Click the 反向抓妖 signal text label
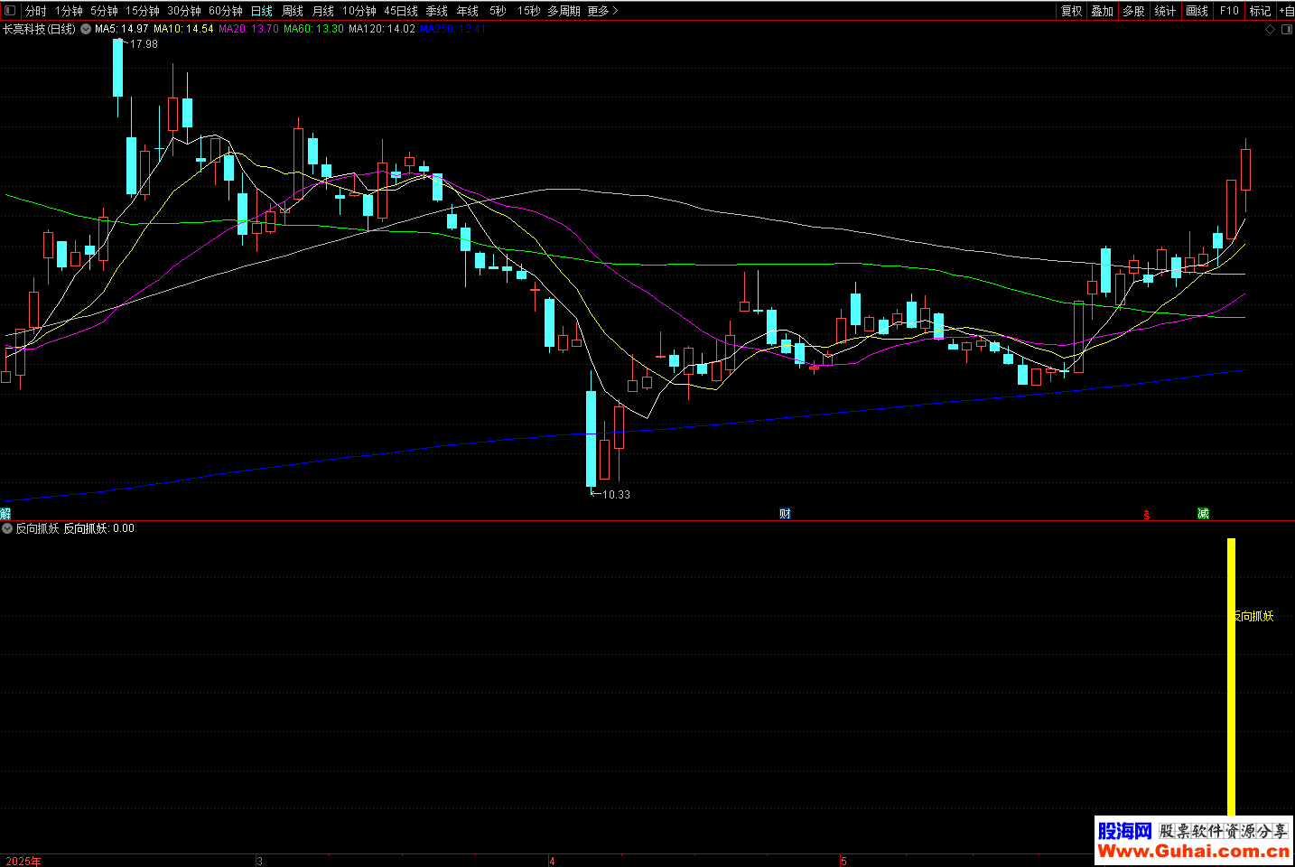This screenshot has height=867, width=1295. coord(1254,616)
